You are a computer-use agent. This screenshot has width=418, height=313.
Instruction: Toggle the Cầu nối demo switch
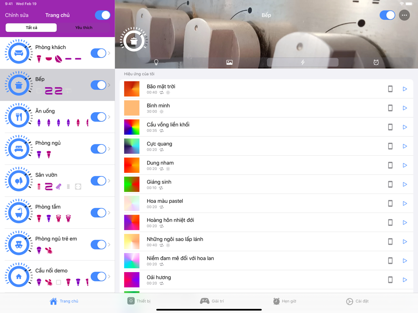(x=98, y=277)
